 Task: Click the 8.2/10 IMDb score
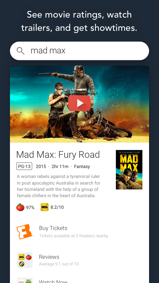pos(57,207)
